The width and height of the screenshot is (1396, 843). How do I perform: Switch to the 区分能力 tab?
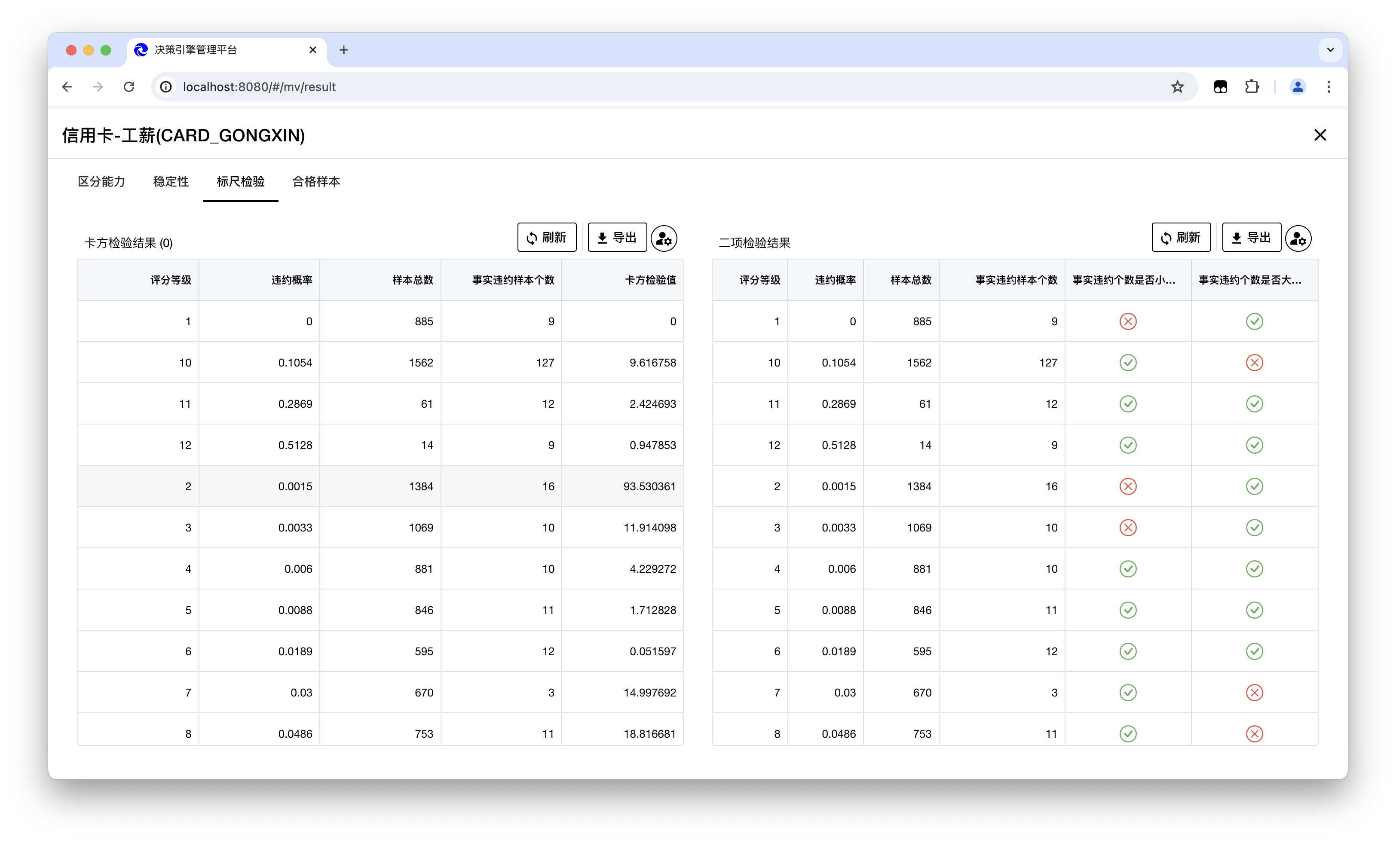click(x=101, y=181)
